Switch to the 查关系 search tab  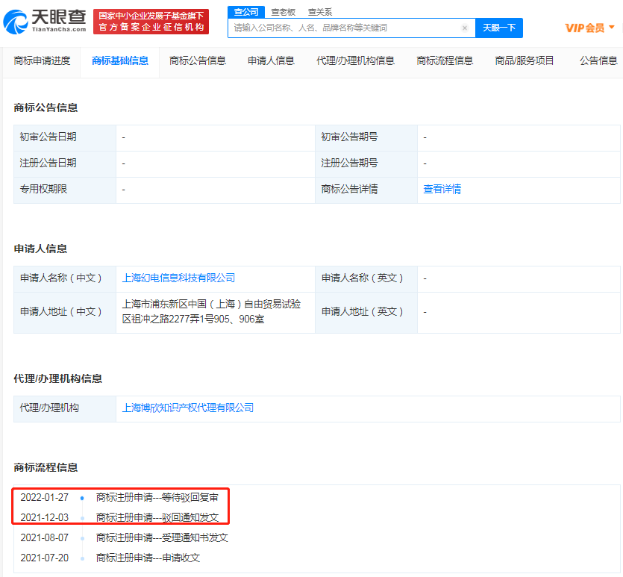320,12
